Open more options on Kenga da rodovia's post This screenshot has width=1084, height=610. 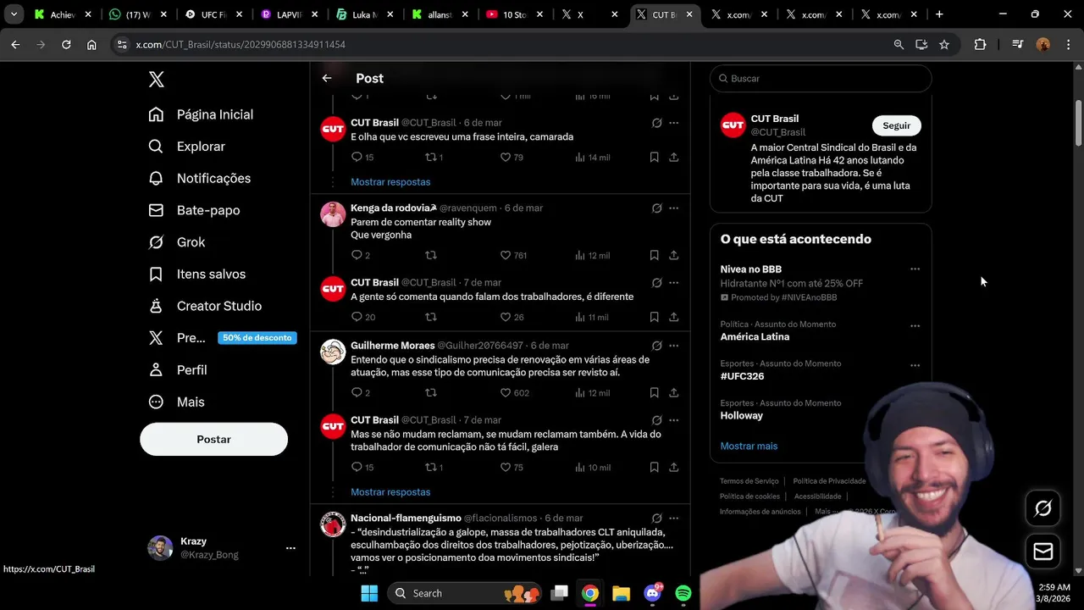tap(674, 208)
